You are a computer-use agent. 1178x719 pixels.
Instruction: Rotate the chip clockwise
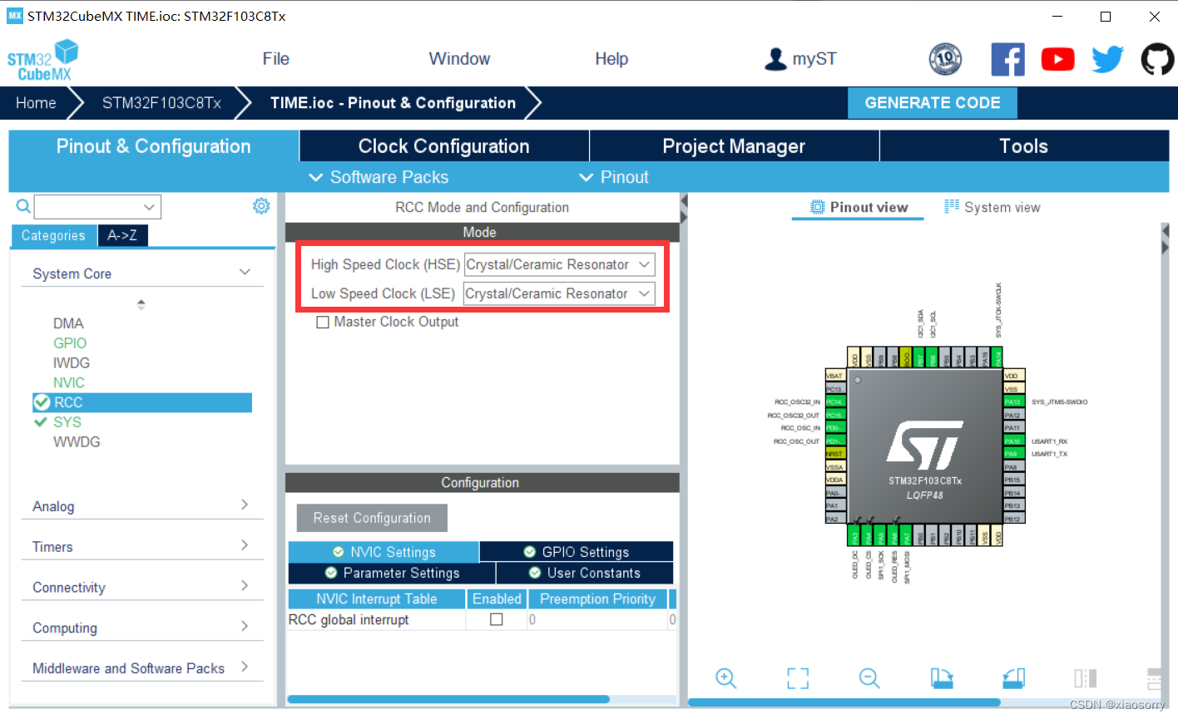(x=942, y=678)
